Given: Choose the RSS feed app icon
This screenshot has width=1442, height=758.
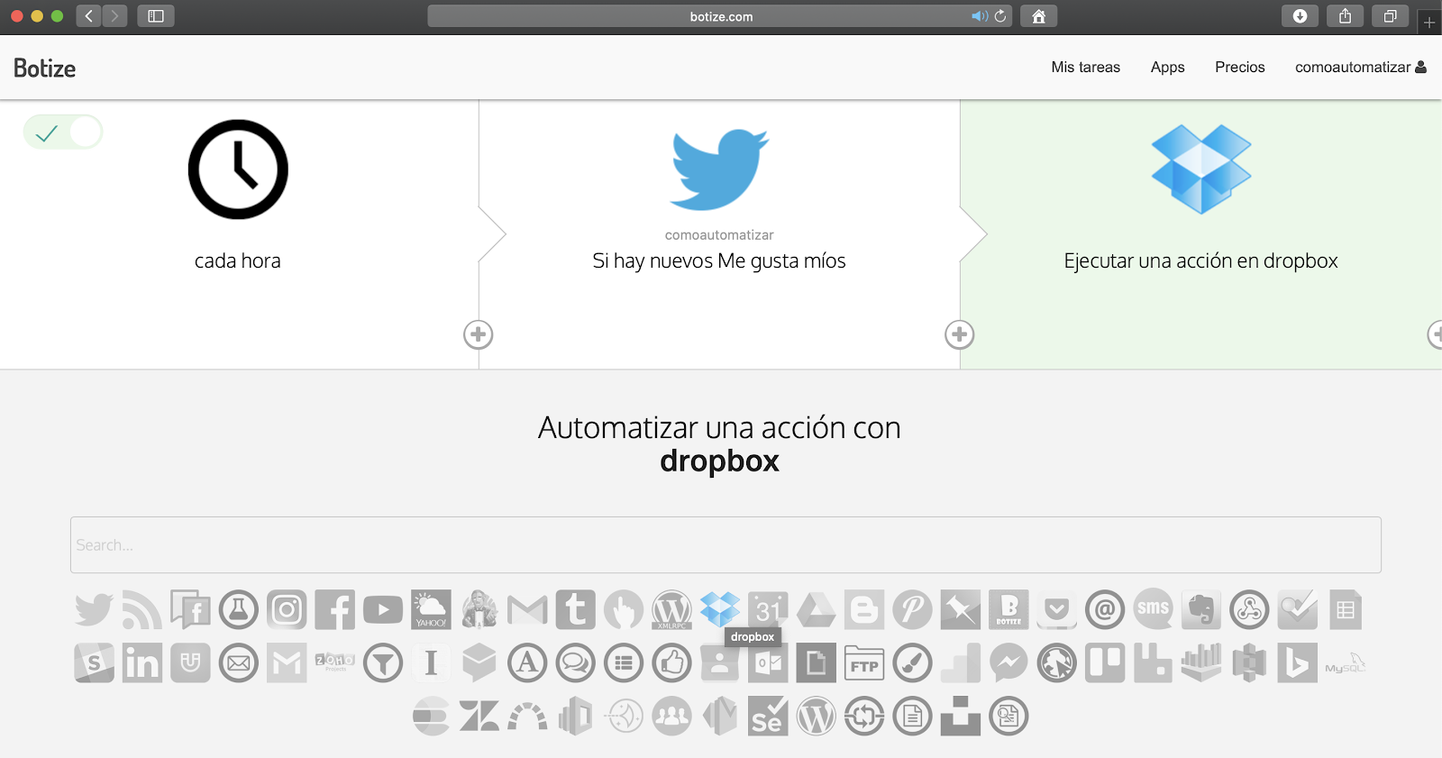Looking at the screenshot, I should (141, 610).
